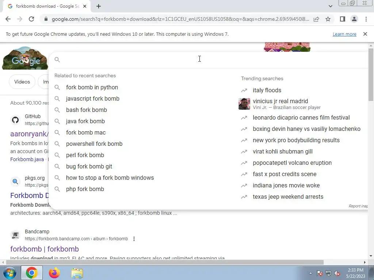Click the Action Center flag tray icon

(319, 273)
